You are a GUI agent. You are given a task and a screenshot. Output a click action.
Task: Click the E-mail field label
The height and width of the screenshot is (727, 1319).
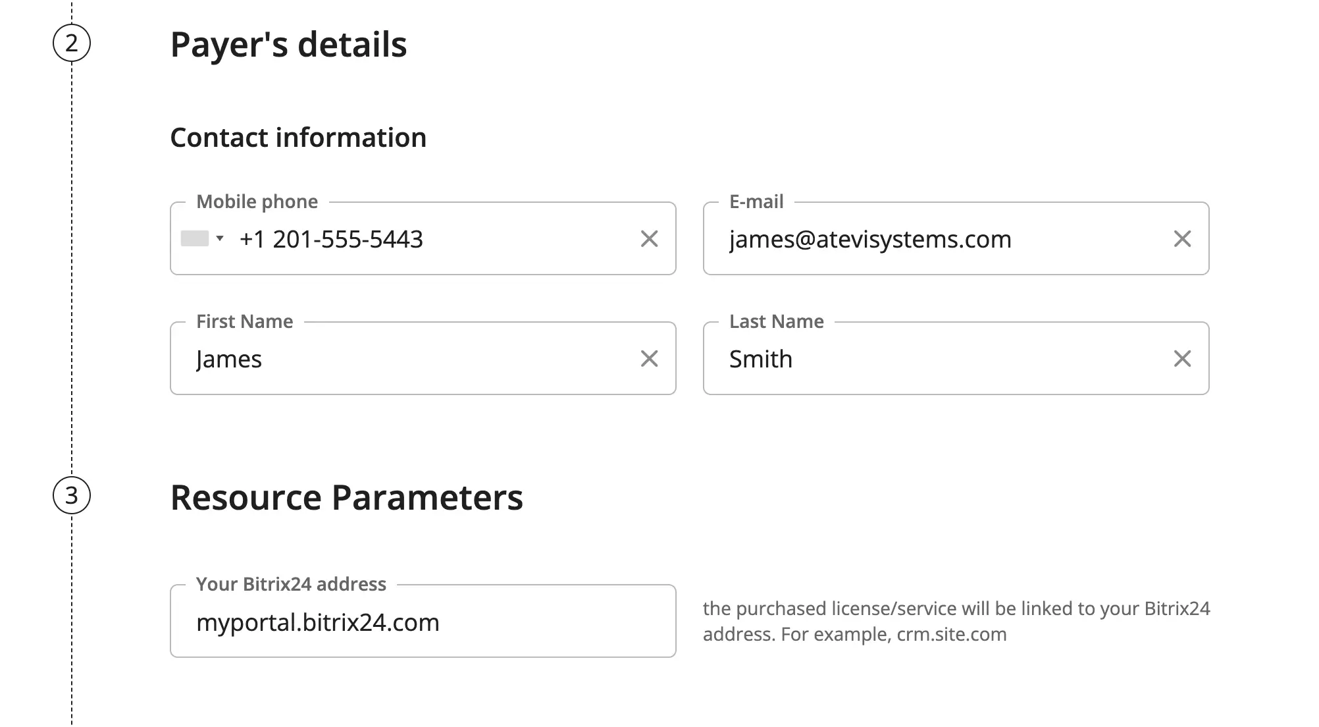[x=756, y=202]
